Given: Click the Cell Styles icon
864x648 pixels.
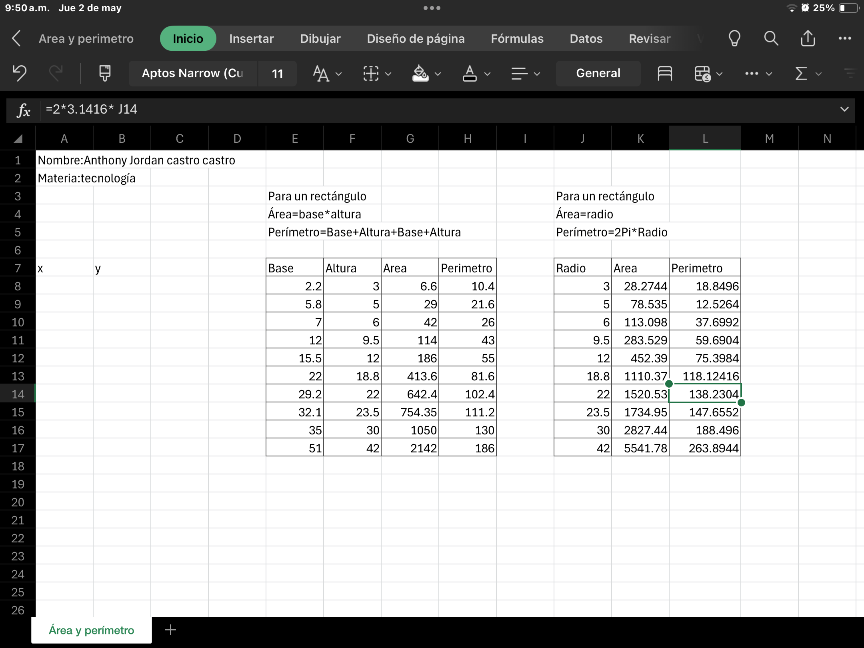Looking at the screenshot, I should pos(664,73).
